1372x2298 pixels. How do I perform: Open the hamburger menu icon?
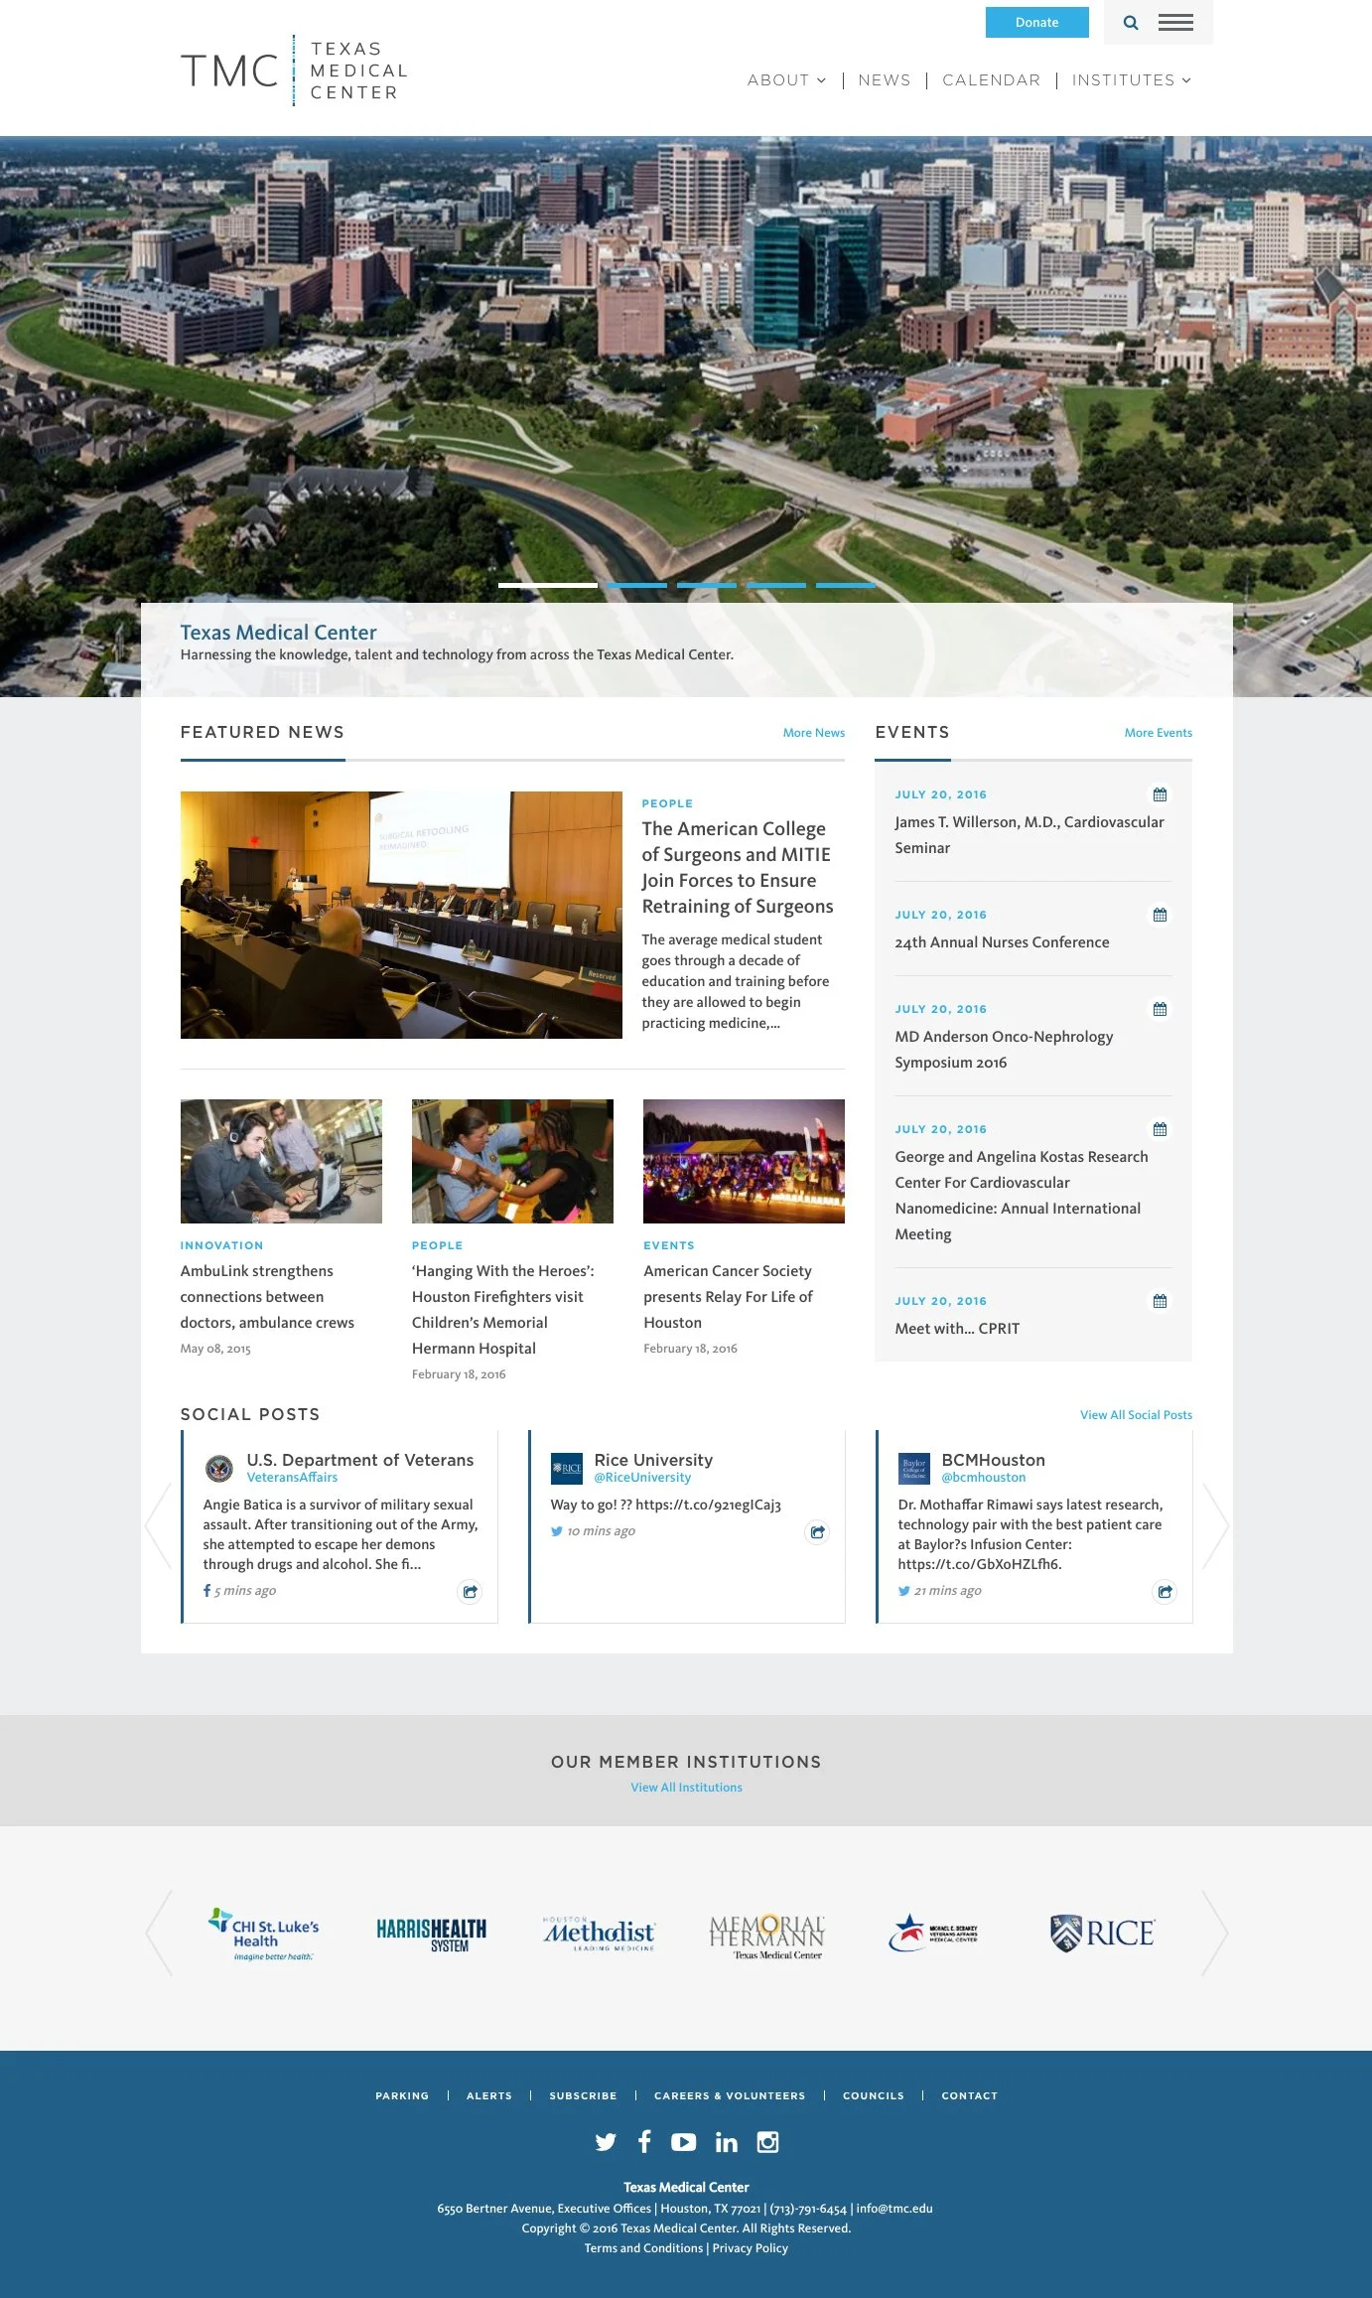[1175, 23]
